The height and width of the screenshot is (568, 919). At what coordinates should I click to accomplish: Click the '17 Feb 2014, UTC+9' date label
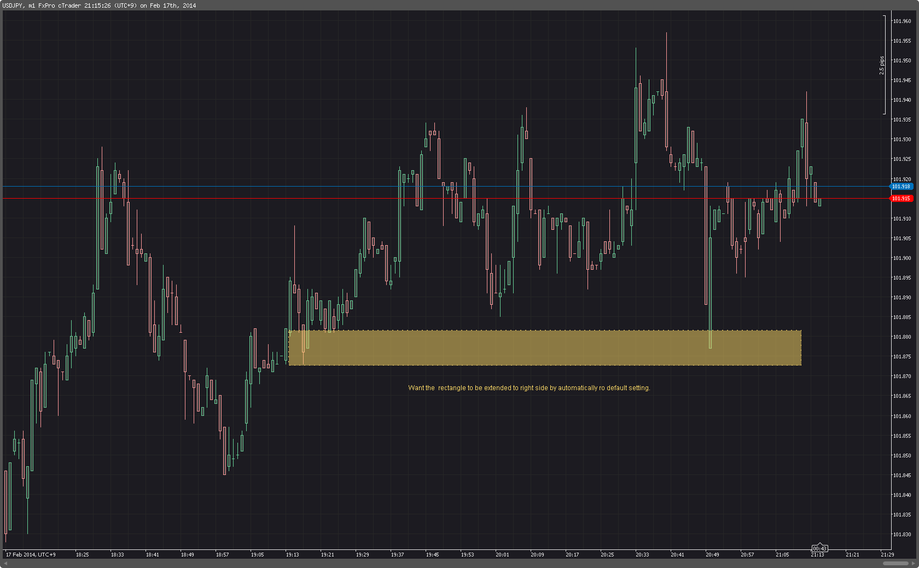[31, 555]
